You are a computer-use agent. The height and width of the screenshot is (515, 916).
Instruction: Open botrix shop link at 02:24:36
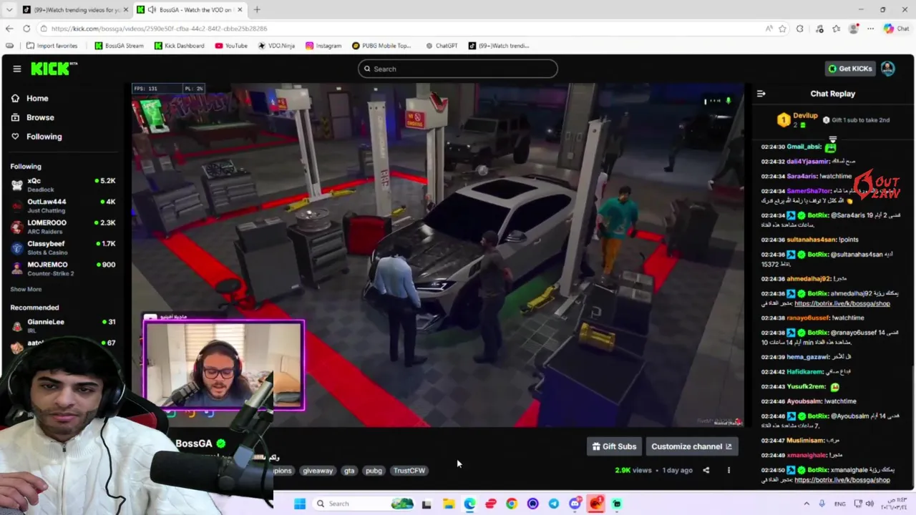[x=842, y=303]
